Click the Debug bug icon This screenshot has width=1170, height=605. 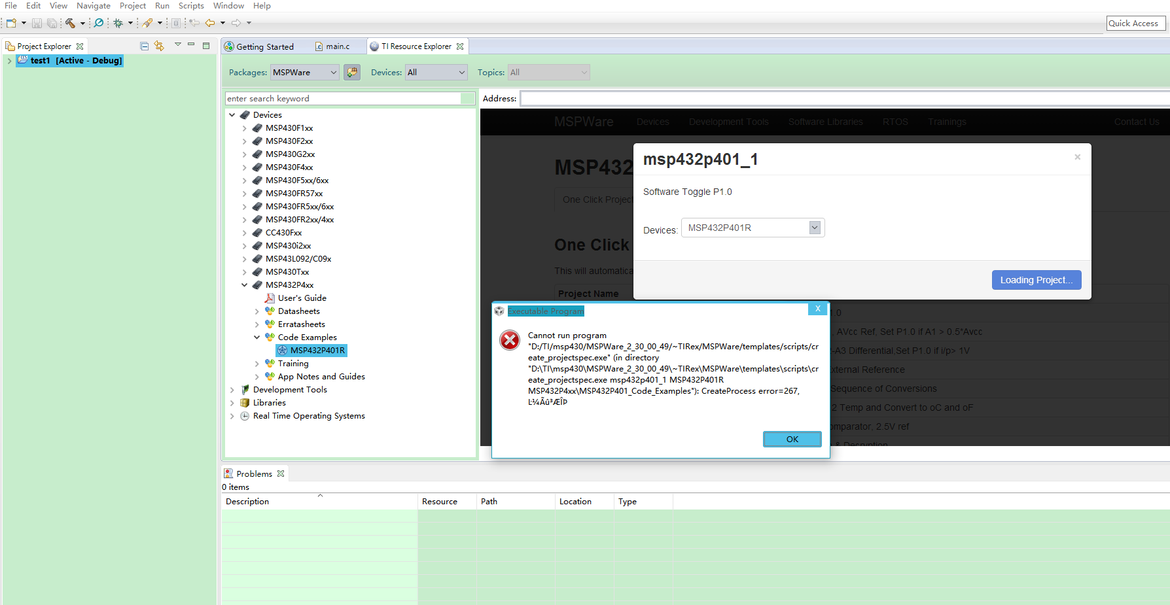pos(118,23)
